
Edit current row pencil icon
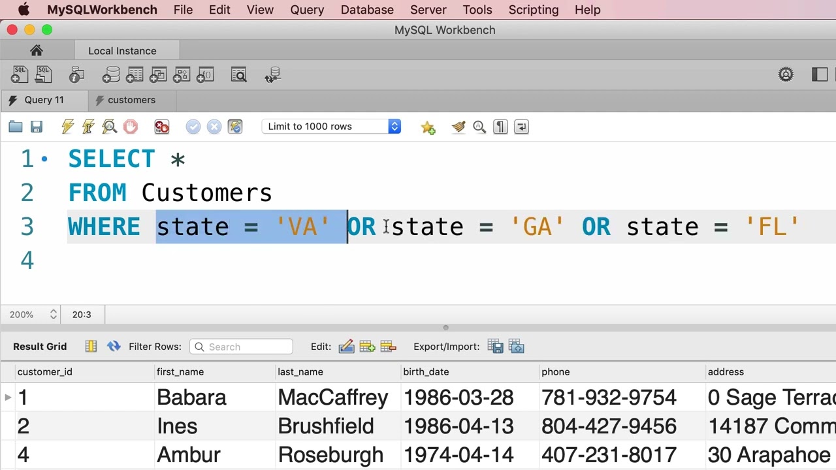click(x=346, y=347)
